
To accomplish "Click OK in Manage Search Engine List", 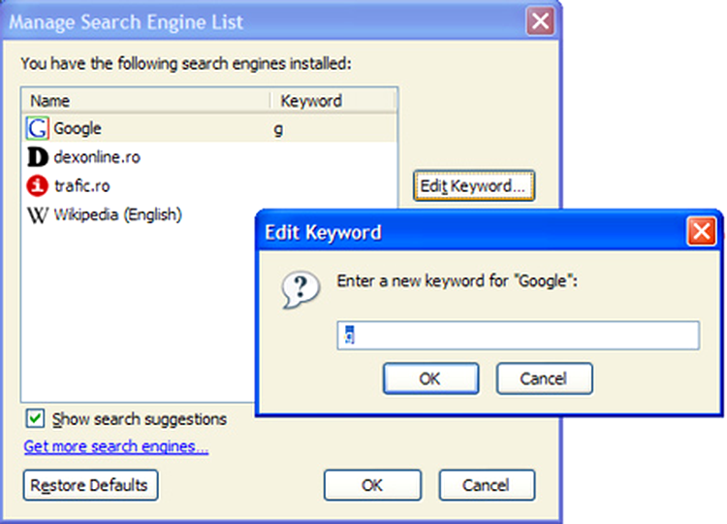I will (372, 485).
